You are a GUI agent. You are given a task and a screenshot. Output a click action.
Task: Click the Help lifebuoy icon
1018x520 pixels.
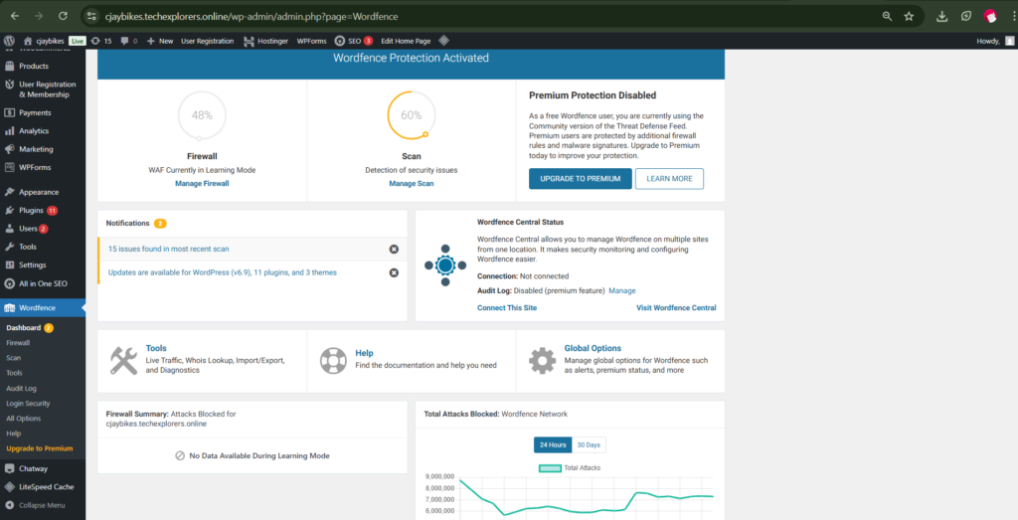pyautogui.click(x=333, y=360)
